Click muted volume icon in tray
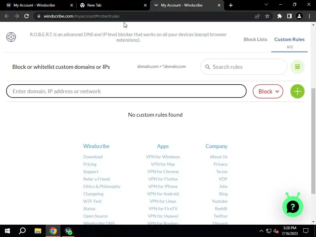Screen dimensions: 316x237 point(276,231)
